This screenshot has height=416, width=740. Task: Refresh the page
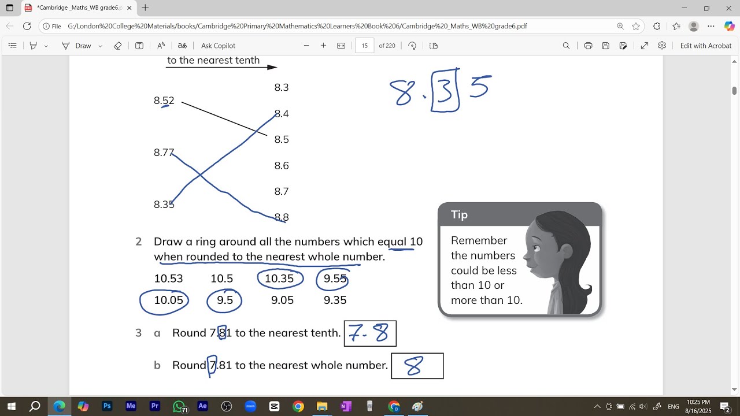pyautogui.click(x=27, y=26)
